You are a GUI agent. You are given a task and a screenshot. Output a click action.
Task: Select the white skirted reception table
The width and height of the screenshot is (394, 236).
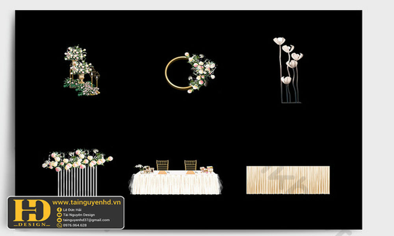coord(176,184)
